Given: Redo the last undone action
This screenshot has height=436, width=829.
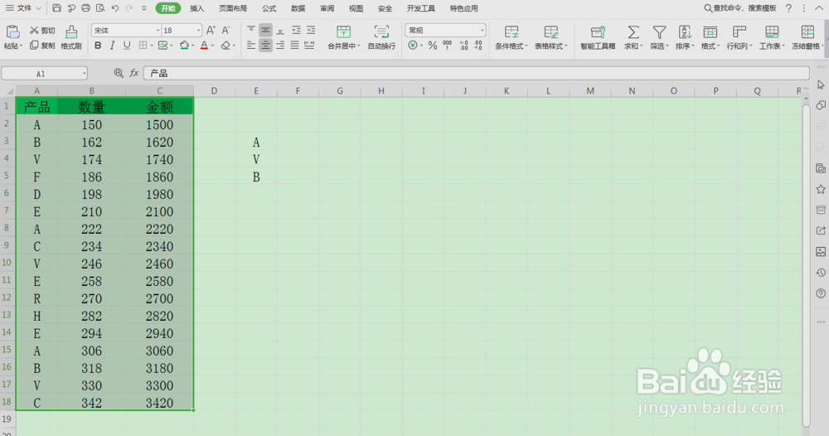Looking at the screenshot, I should 129,8.
